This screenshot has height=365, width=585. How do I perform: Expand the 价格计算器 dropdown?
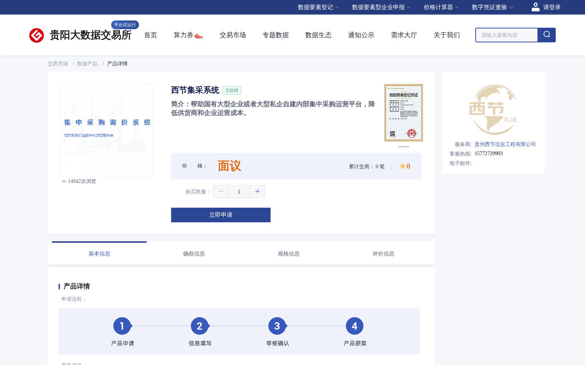coord(441,7)
